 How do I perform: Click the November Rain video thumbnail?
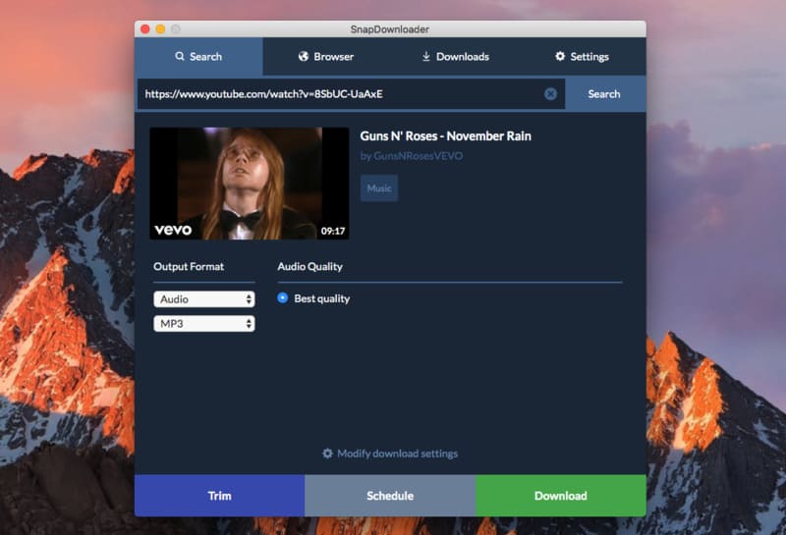[250, 184]
